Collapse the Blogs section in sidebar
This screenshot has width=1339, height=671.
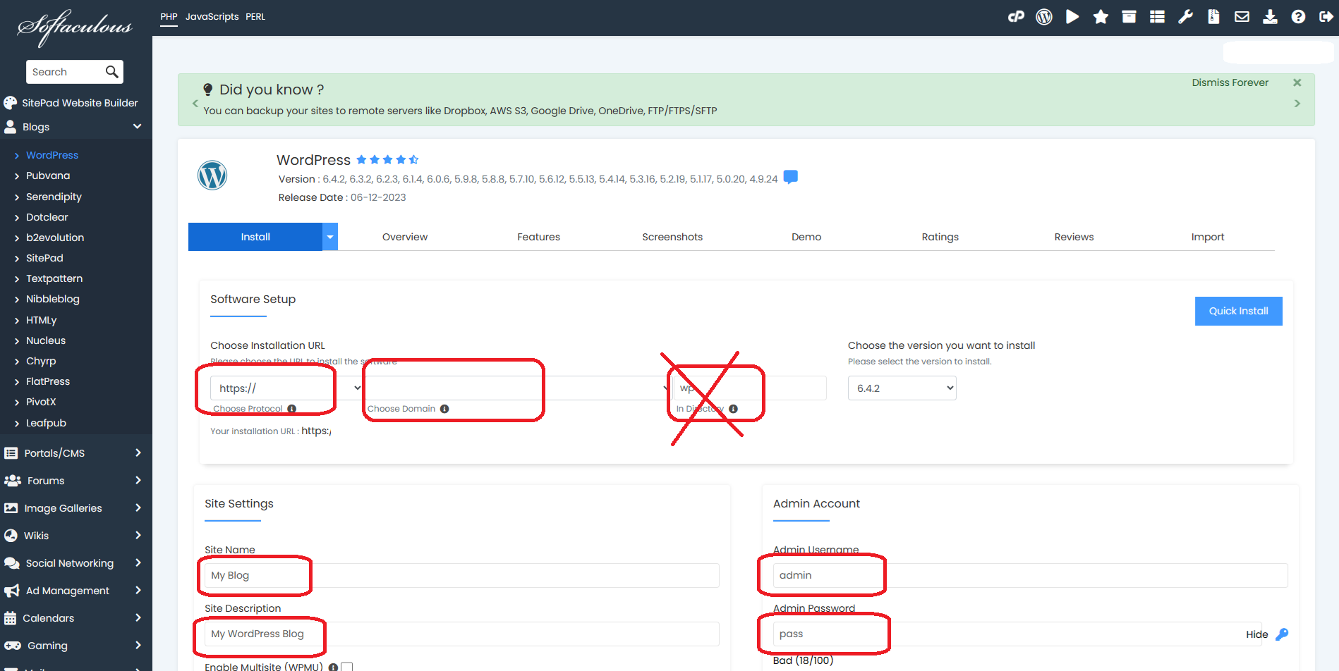pyautogui.click(x=137, y=126)
